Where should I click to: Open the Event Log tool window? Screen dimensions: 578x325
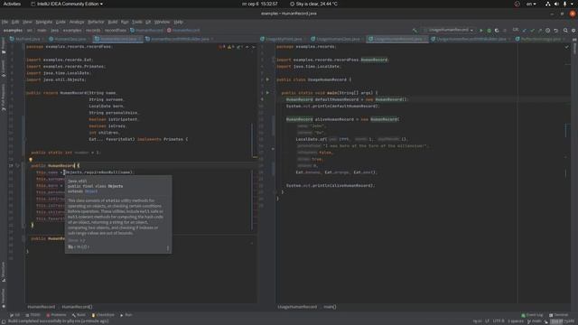(x=532, y=315)
